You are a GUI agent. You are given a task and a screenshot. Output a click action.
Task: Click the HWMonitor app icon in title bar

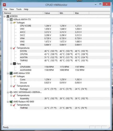coord(4,5)
